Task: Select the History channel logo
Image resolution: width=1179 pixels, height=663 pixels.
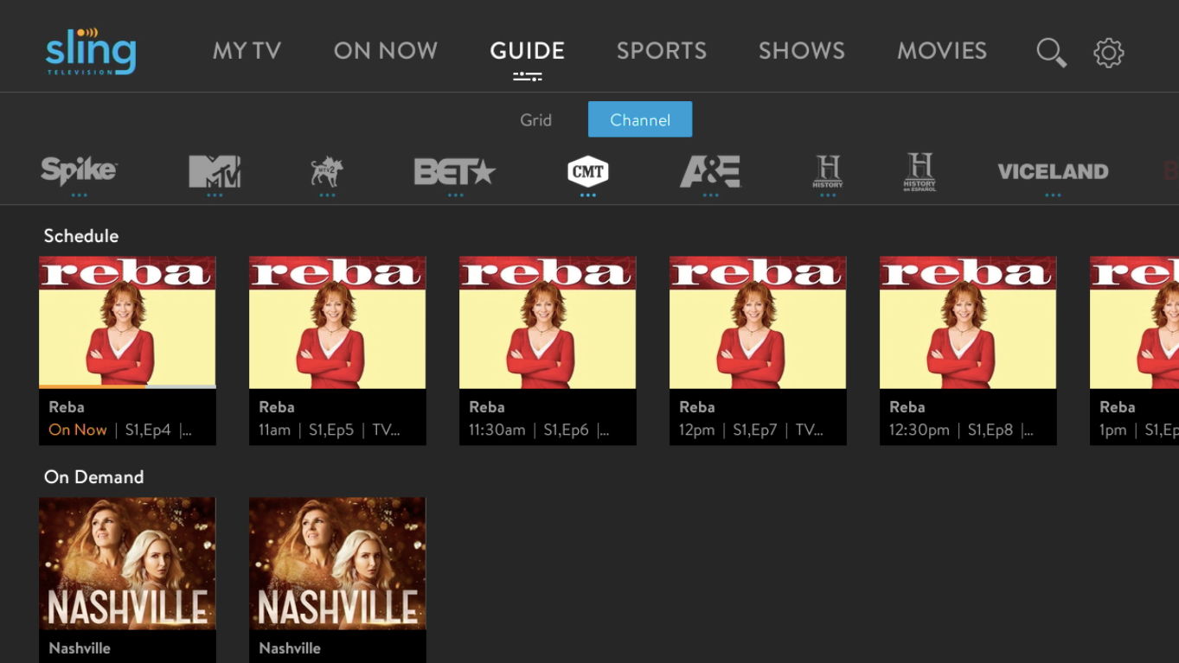Action: pyautogui.click(x=827, y=171)
